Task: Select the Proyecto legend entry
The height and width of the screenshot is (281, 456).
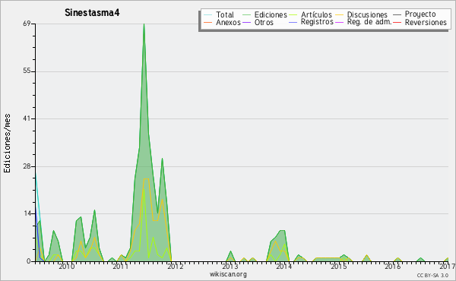Action: click(x=420, y=14)
